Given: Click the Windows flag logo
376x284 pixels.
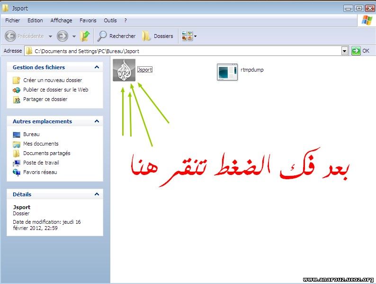Looking at the screenshot, I should (x=367, y=20).
